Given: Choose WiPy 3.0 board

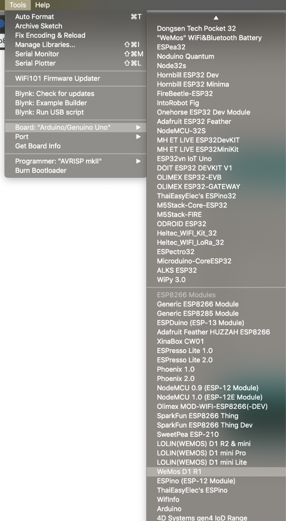Looking at the screenshot, I should [x=216, y=279].
